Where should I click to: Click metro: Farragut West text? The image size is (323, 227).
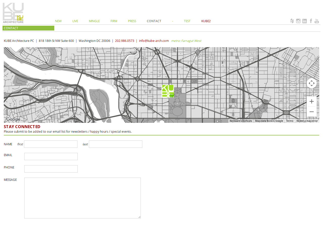[x=186, y=41]
